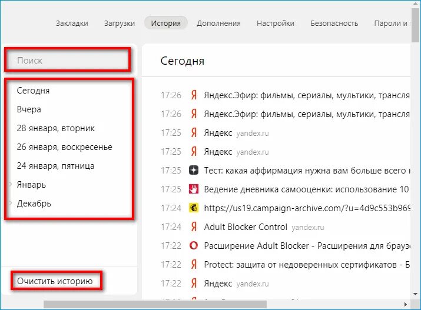
Task: Go to the Настройки tab
Action: click(275, 24)
